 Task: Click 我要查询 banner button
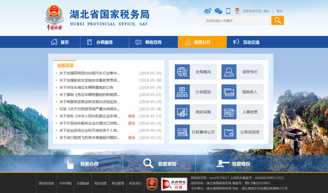pos(160,164)
